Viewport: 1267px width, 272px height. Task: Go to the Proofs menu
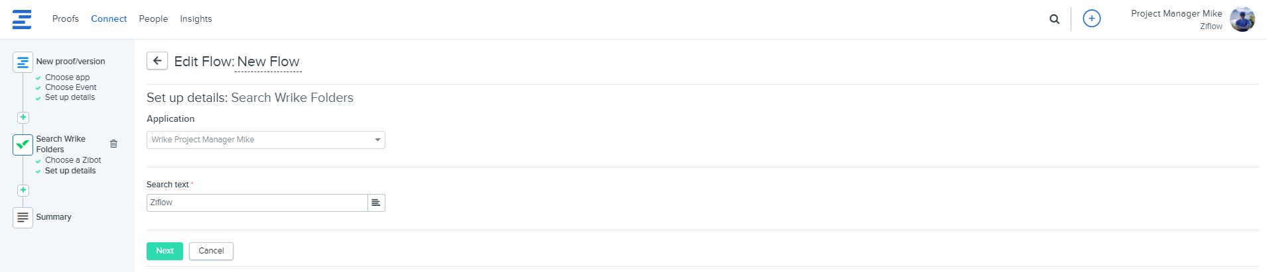(65, 19)
